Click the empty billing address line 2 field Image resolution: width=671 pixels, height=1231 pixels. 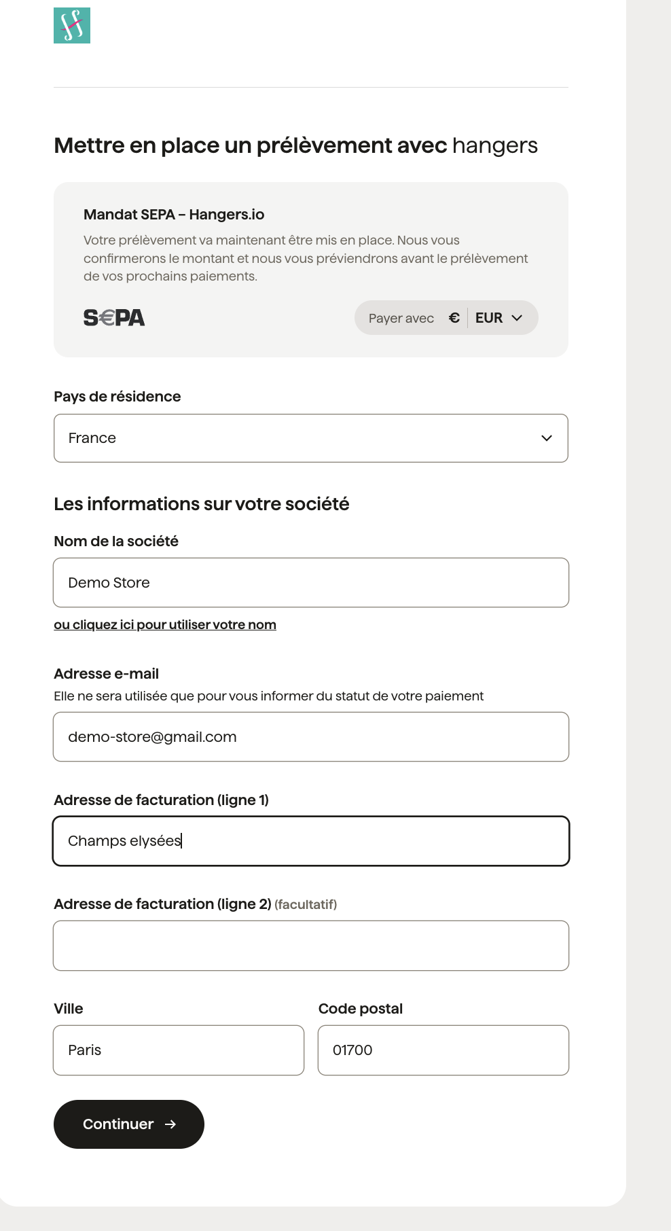point(311,946)
